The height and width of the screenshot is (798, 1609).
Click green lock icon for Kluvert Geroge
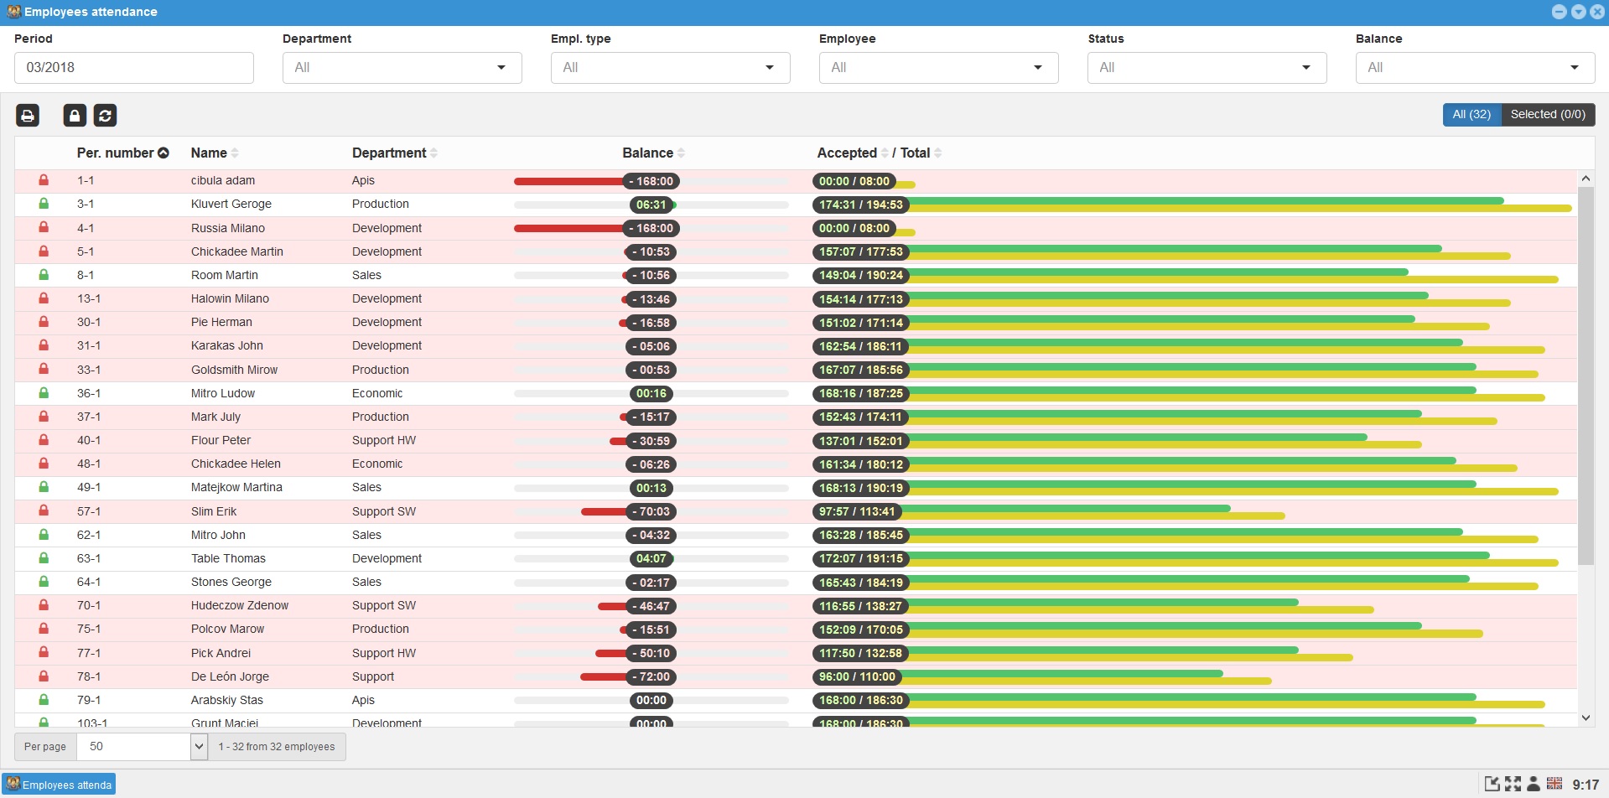44,204
